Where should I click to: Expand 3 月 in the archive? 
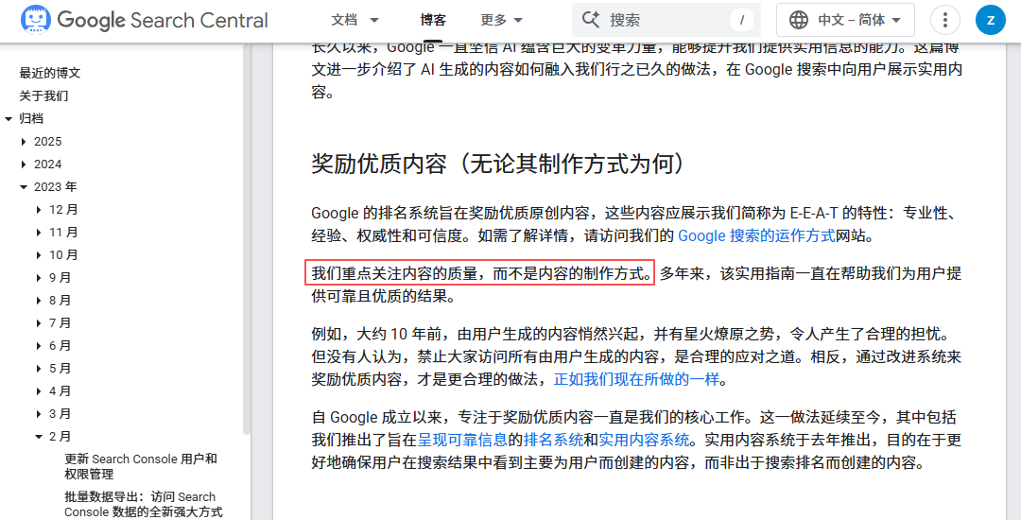pos(39,414)
